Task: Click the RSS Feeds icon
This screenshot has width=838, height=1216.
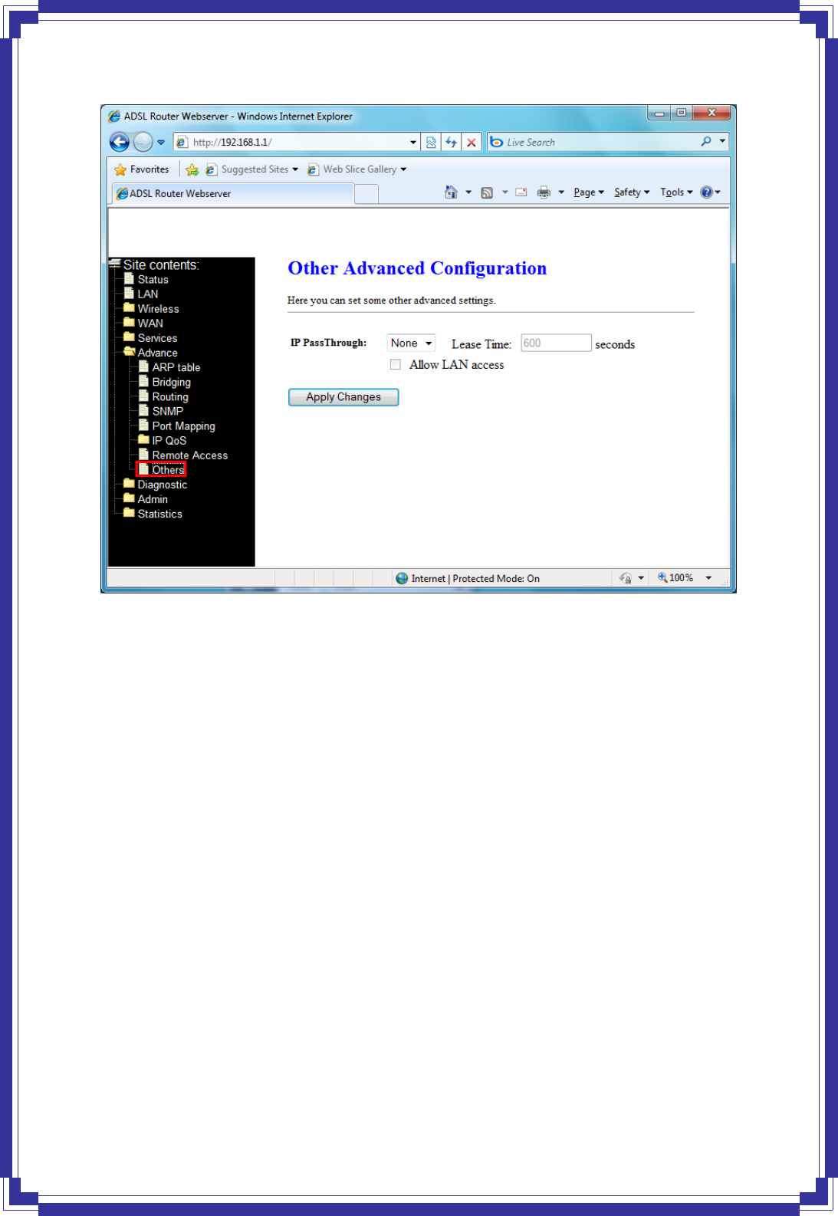Action: click(487, 192)
